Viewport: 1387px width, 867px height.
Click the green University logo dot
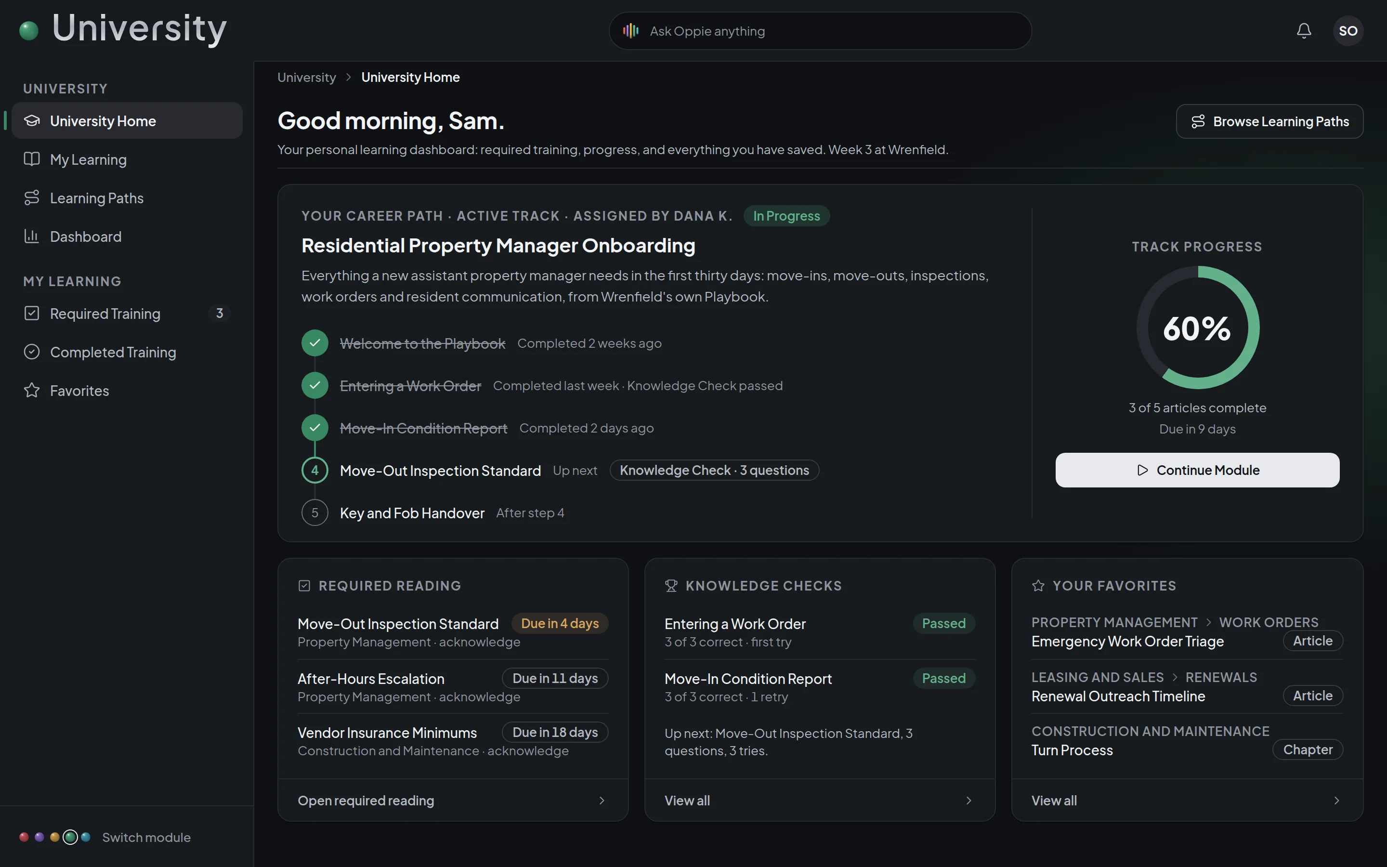tap(29, 30)
